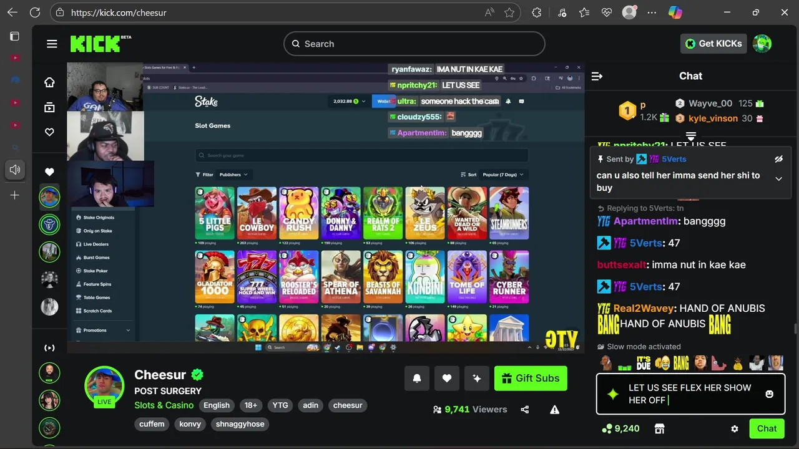Add page to favorites star icon
Screen dimensions: 799x449
click(509, 12)
